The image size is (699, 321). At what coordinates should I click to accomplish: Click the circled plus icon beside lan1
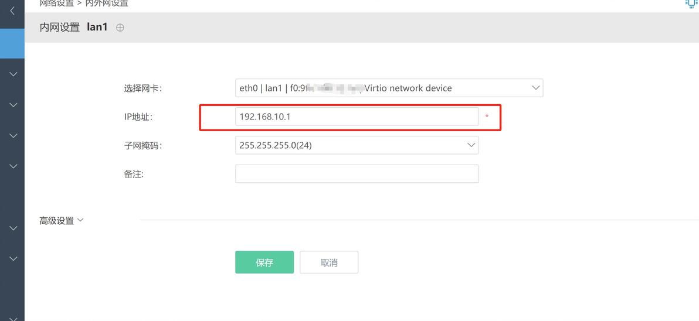120,28
